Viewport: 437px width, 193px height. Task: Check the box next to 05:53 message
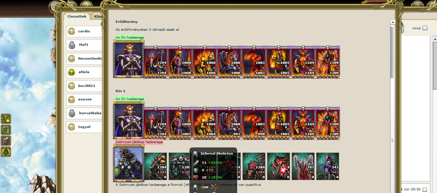point(425,189)
